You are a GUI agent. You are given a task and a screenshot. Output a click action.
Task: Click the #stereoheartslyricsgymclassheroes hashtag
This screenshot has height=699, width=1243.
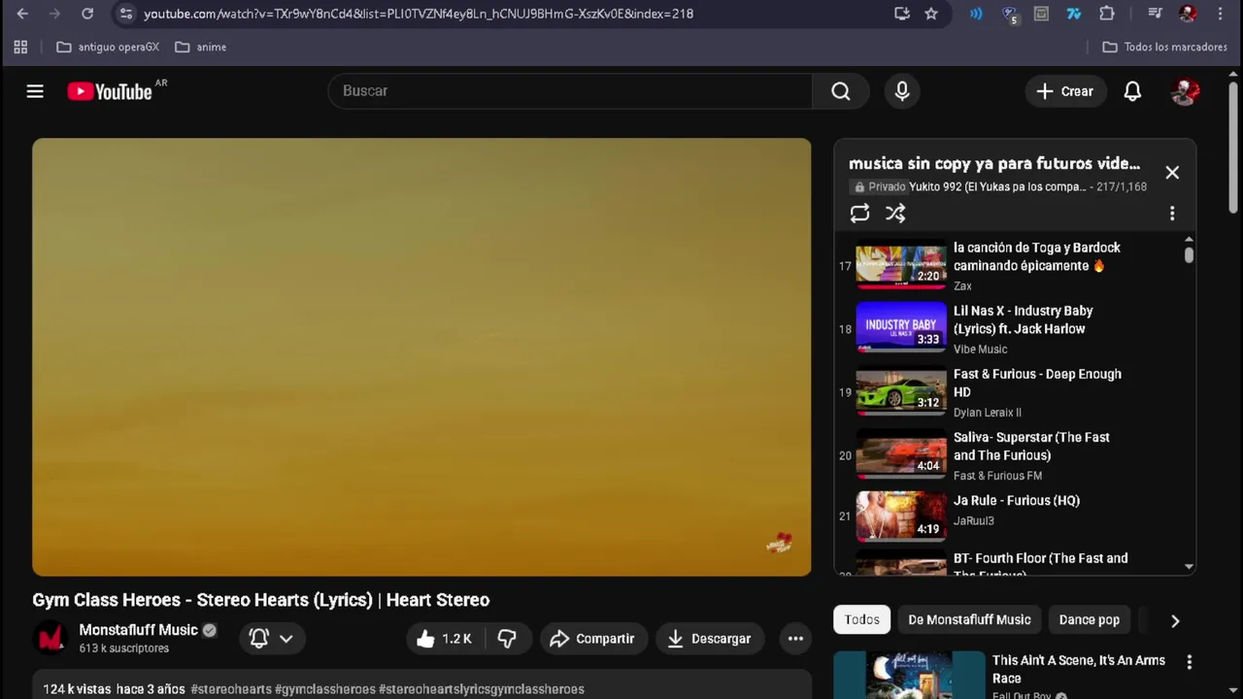[482, 689]
